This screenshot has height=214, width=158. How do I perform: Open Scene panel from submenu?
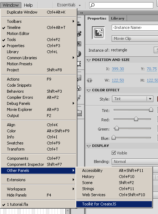pos(114,183)
